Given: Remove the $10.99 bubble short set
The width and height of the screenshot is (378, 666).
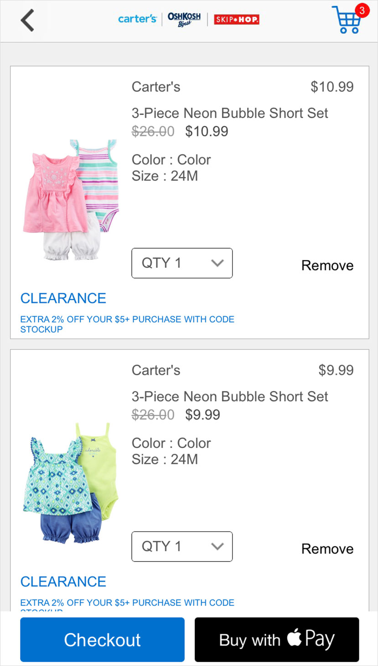Looking at the screenshot, I should (x=327, y=265).
